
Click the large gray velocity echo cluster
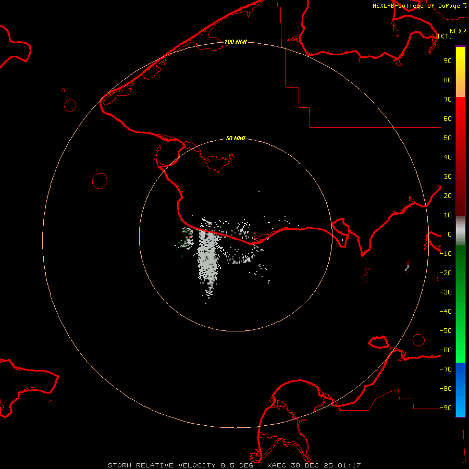click(x=208, y=260)
